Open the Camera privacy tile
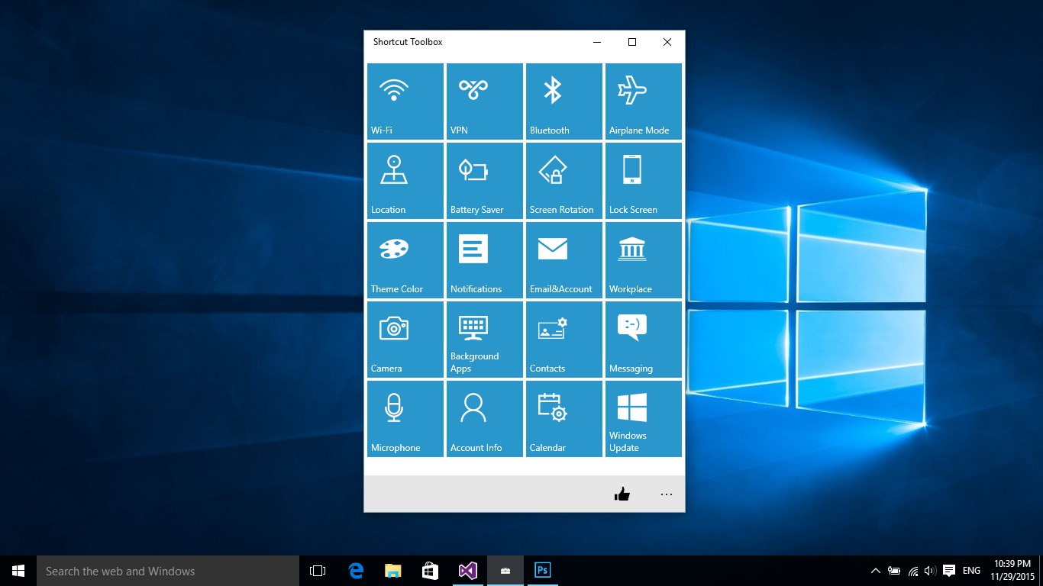Screen dimensions: 1043x586 click(405, 340)
